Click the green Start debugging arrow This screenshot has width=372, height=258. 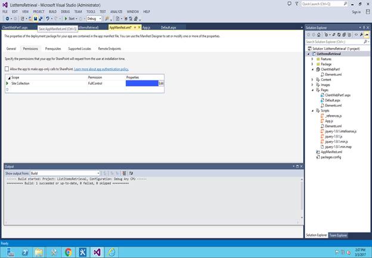tap(66, 18)
